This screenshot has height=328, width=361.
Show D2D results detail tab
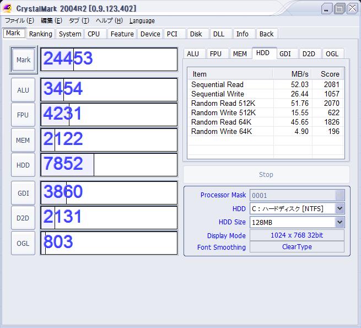[310, 54]
